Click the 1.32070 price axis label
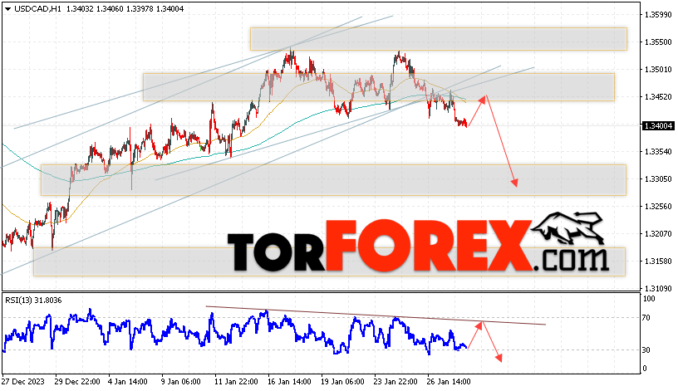 tap(658, 234)
